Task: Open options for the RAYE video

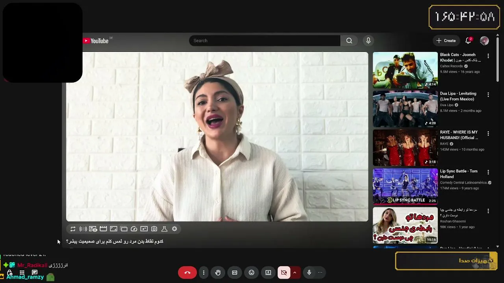Action: [x=488, y=134]
